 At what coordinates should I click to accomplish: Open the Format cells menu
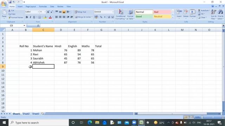pyautogui.click(x=193, y=14)
